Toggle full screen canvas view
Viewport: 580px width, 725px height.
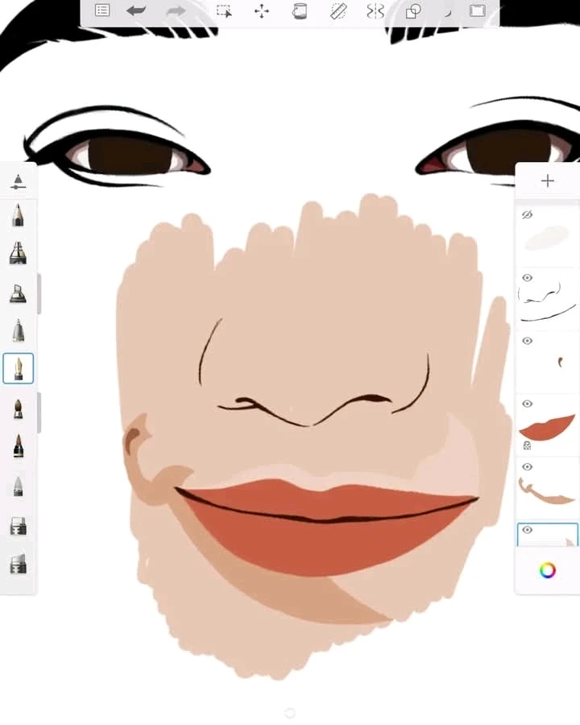click(478, 10)
